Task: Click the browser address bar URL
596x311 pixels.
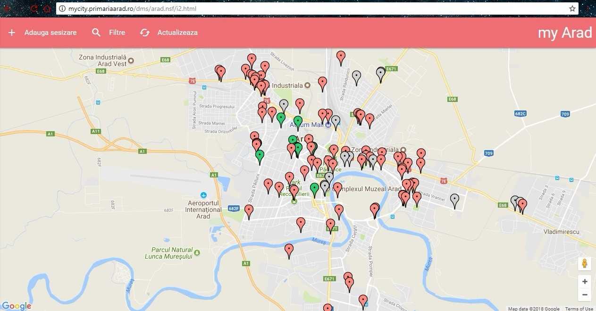Action: [132, 8]
